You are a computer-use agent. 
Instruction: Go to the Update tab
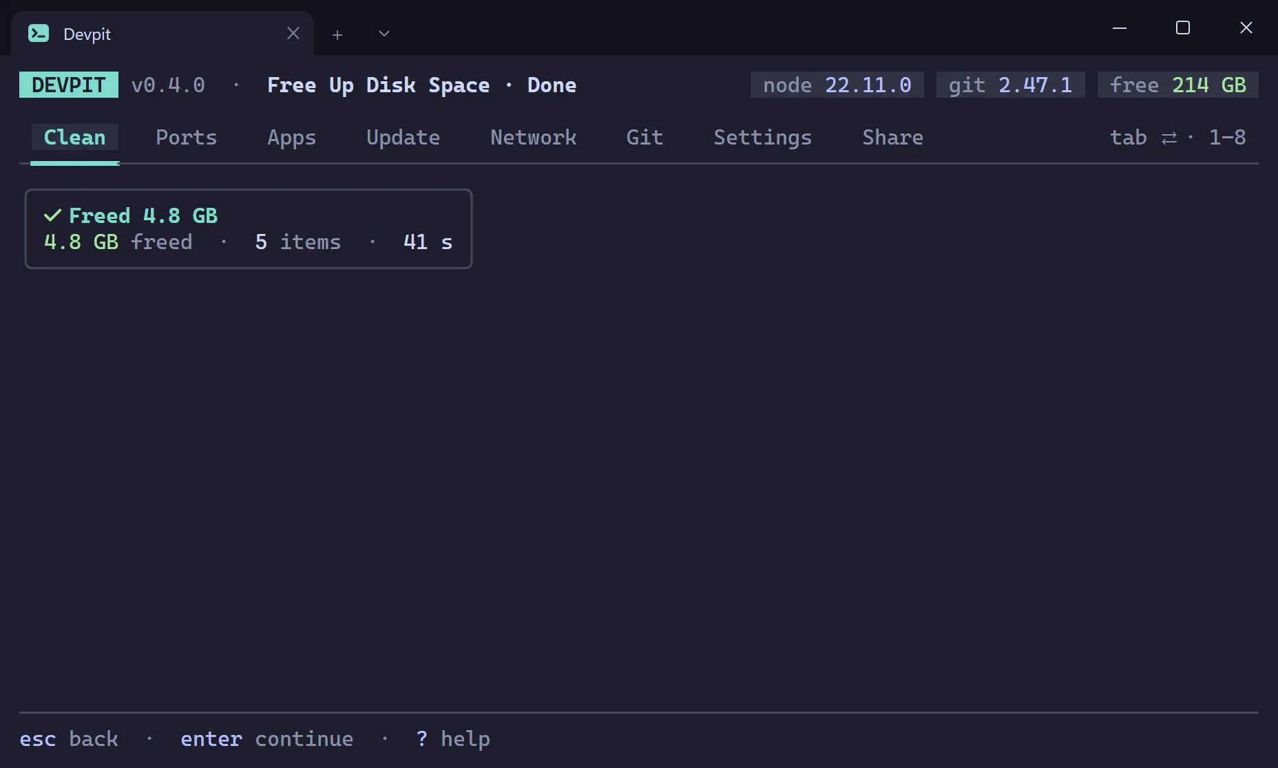[x=403, y=137]
